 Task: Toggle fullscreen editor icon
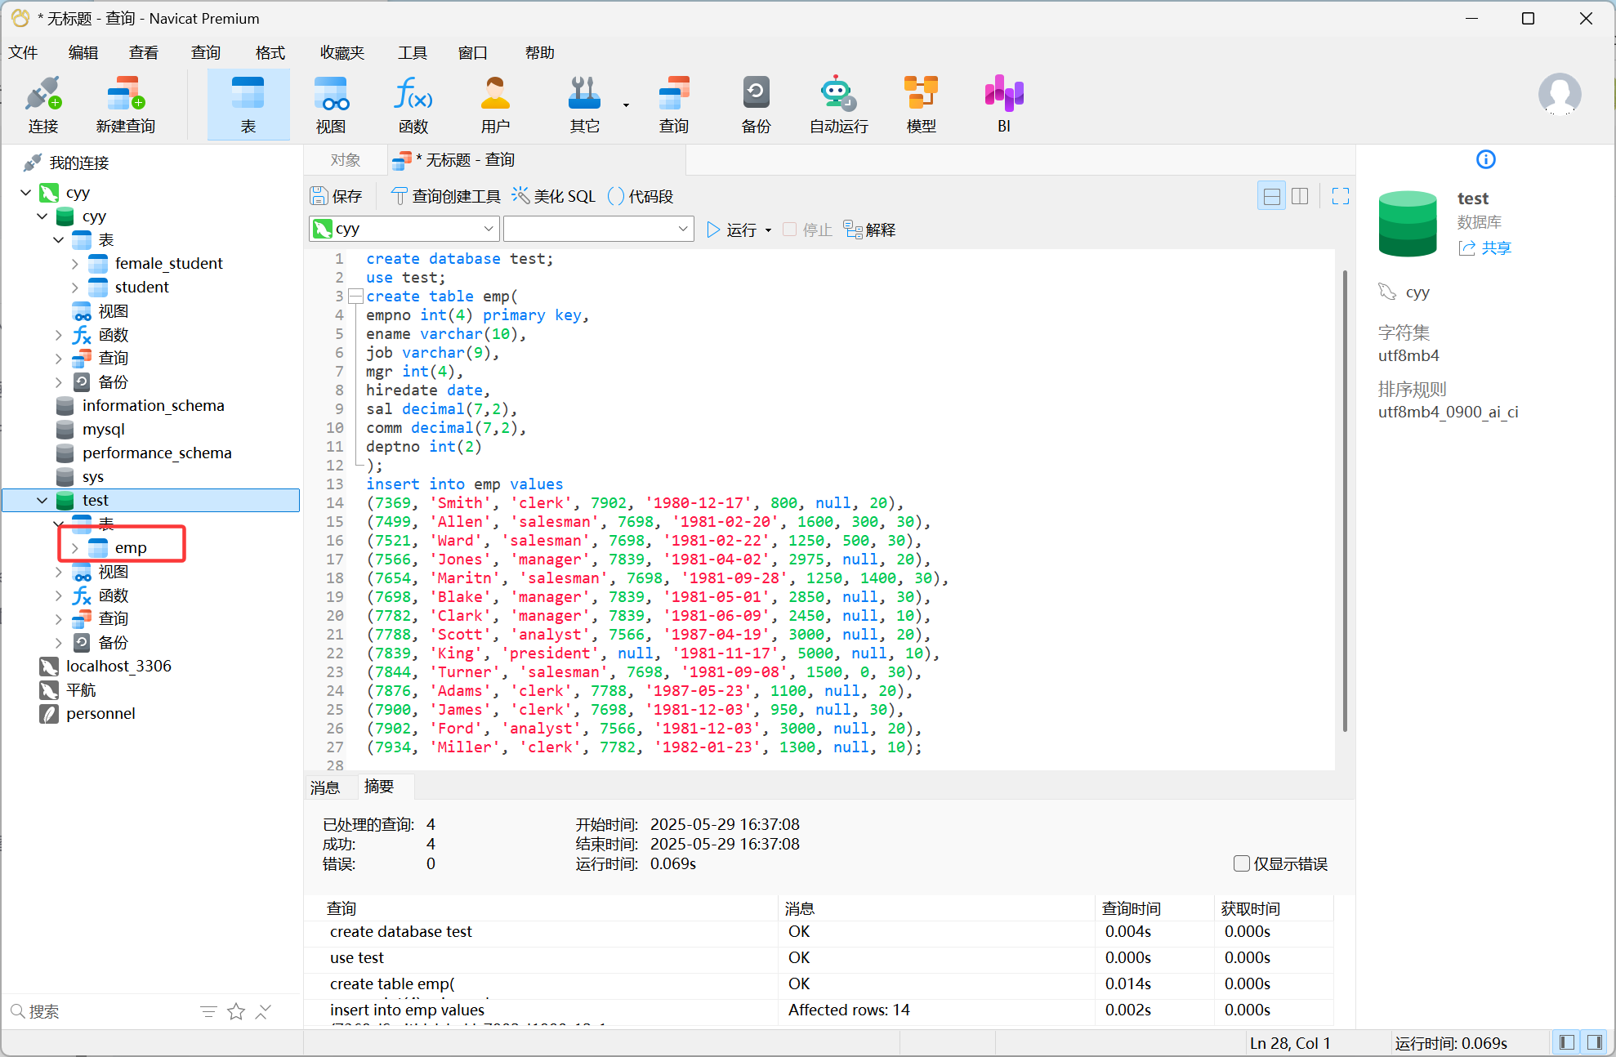pyautogui.click(x=1341, y=196)
